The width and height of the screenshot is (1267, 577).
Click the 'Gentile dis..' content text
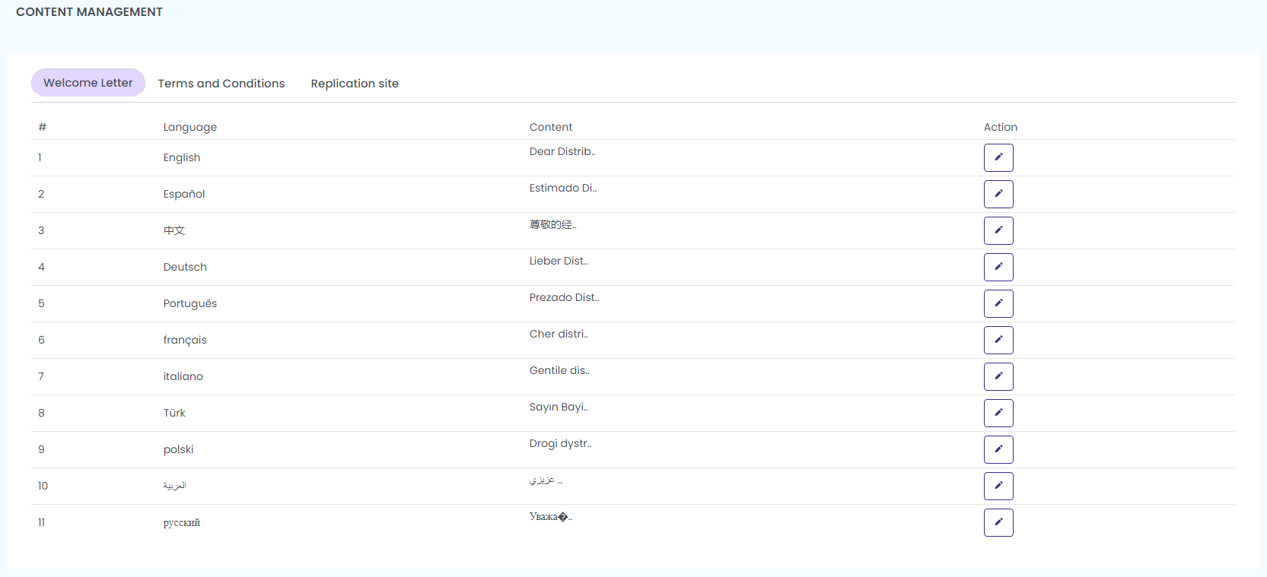[x=559, y=370]
